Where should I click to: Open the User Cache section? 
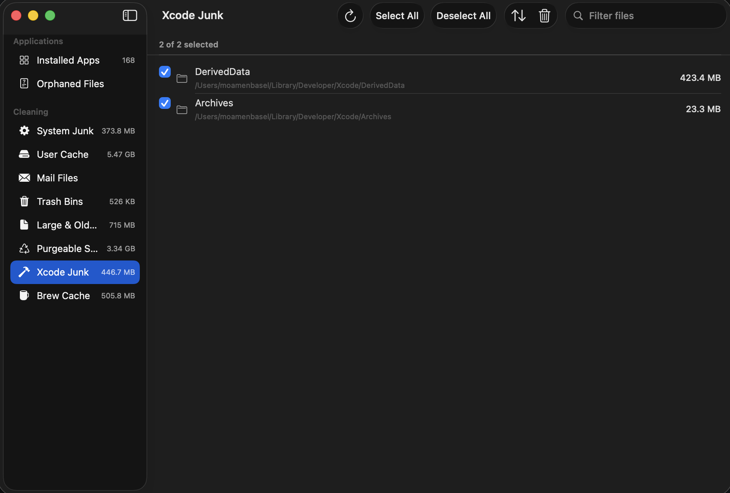[62, 154]
